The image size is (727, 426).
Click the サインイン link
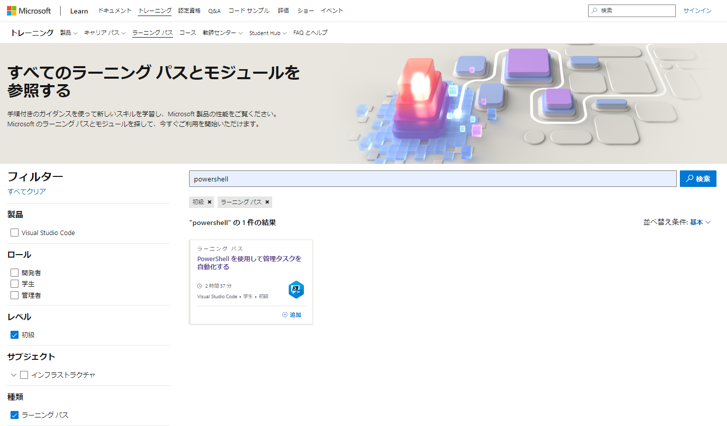[697, 10]
